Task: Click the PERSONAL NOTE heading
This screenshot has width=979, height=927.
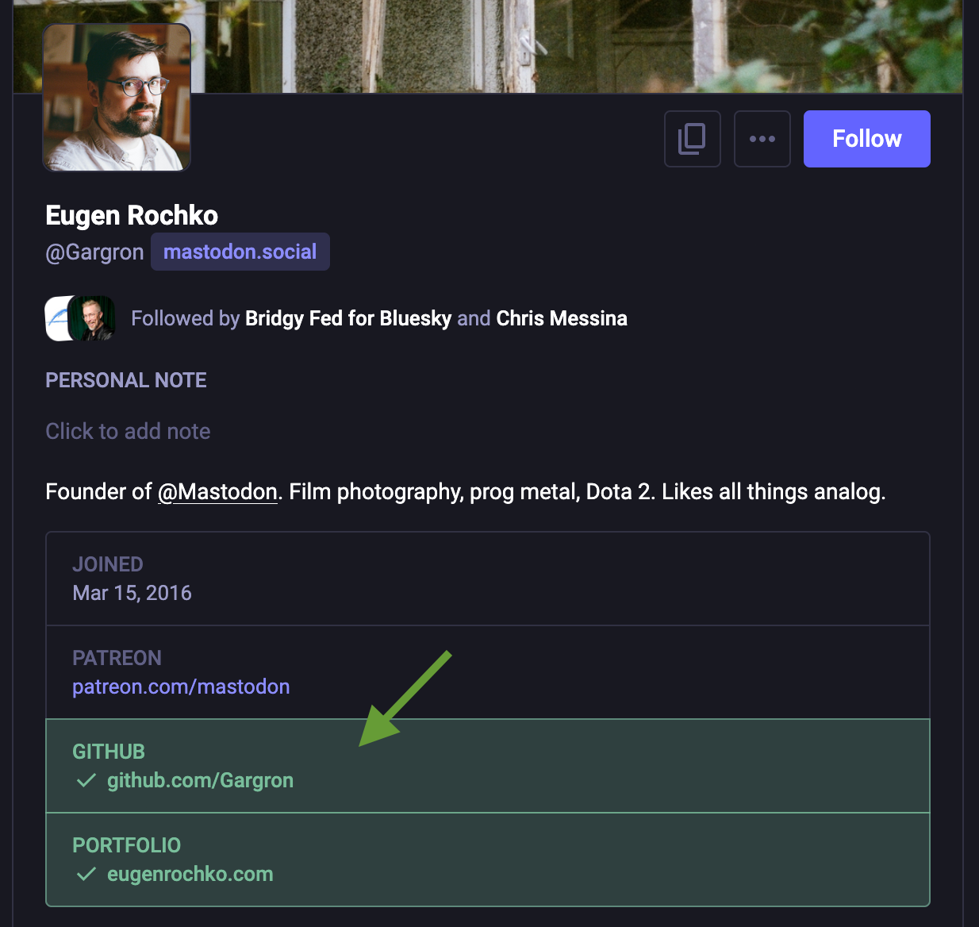Action: (126, 380)
